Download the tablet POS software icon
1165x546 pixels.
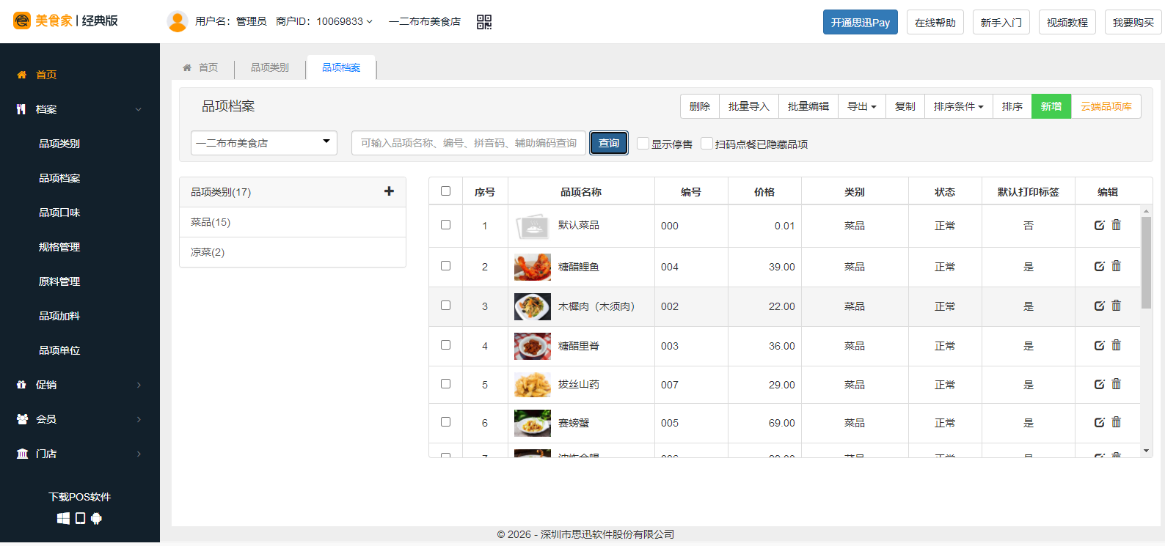point(80,518)
